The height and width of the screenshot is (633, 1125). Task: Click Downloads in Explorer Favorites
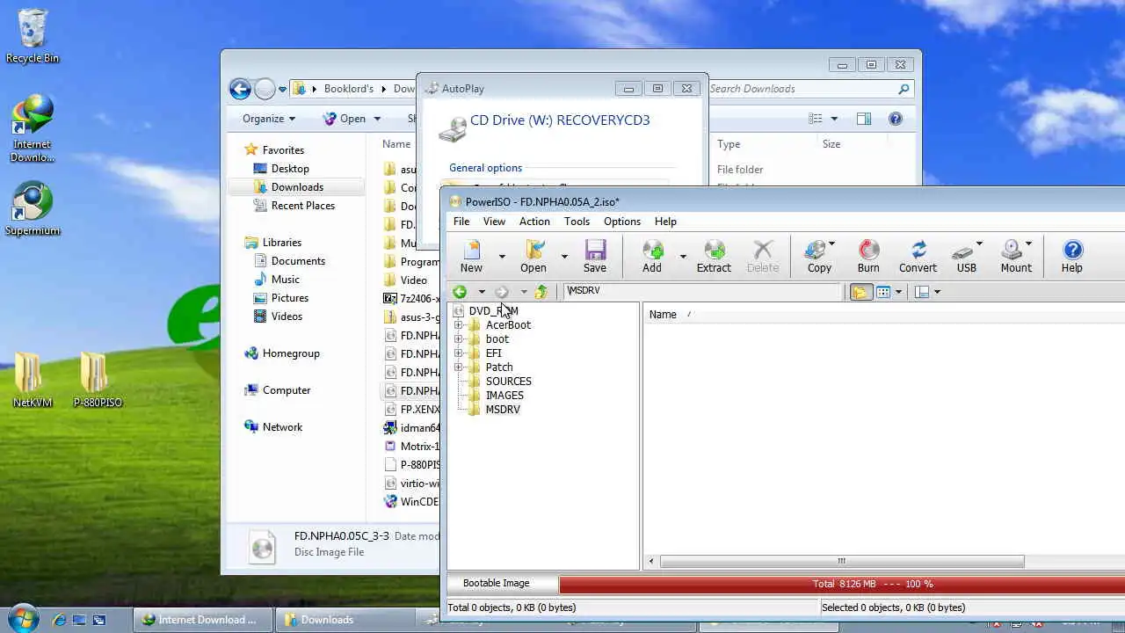pos(297,187)
